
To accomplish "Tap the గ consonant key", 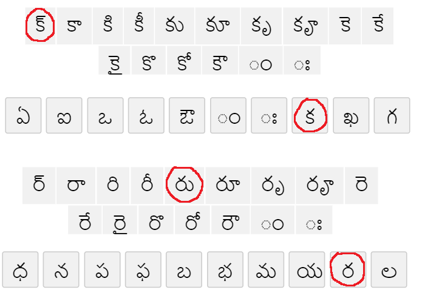I will tap(392, 115).
